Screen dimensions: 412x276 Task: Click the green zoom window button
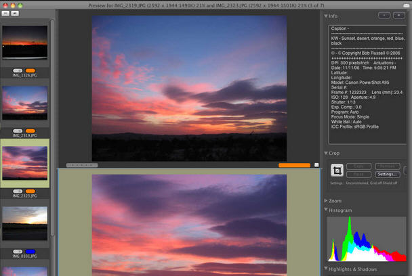pos(20,5)
